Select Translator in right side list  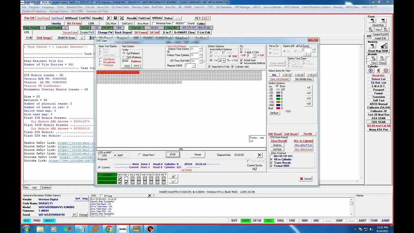coord(378,97)
